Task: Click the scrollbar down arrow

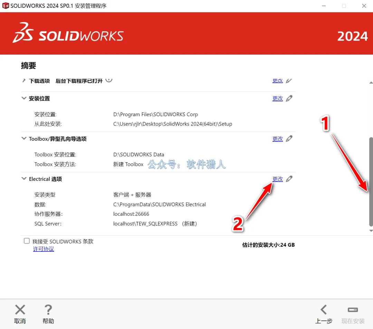Action: pyautogui.click(x=371, y=231)
